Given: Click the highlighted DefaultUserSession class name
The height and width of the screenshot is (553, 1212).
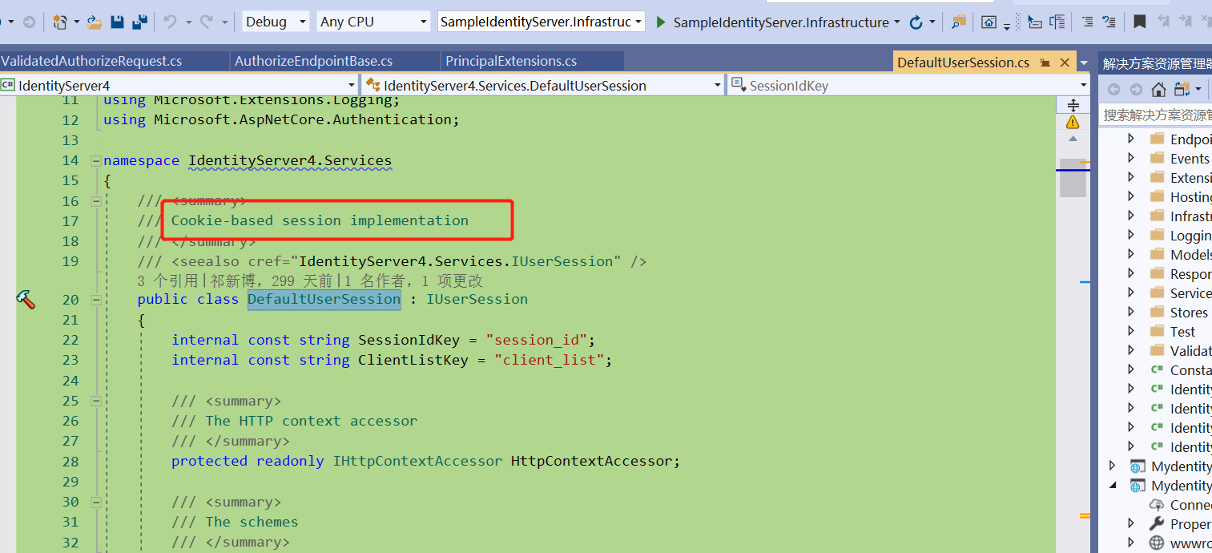Looking at the screenshot, I should click(x=324, y=300).
